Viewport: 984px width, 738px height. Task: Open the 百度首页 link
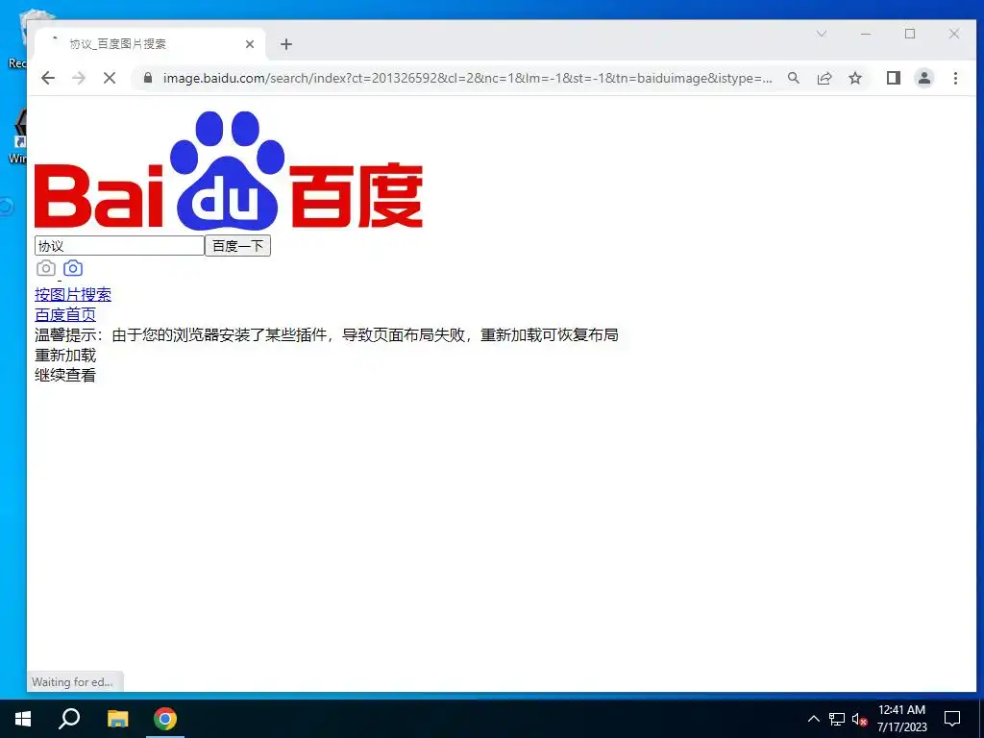point(65,314)
